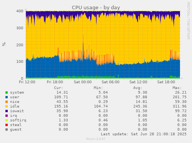Screen dimensions: 192x143
Task: Click iowait minimum value 6.23
Action: (103, 111)
